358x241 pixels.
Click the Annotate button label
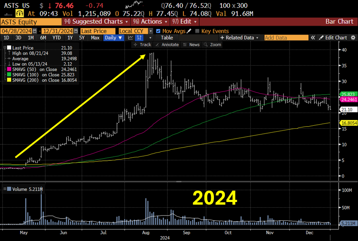tap(170, 45)
